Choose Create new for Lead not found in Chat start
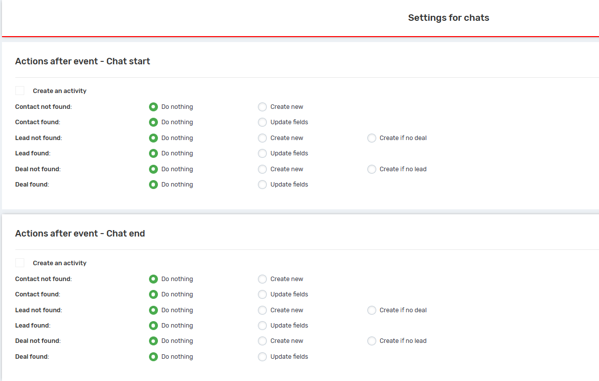 coord(262,138)
